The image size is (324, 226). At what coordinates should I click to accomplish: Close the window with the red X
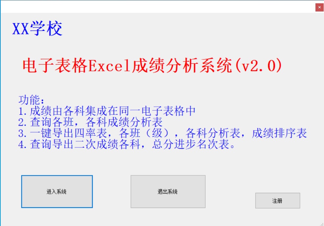pyautogui.click(x=319, y=7)
